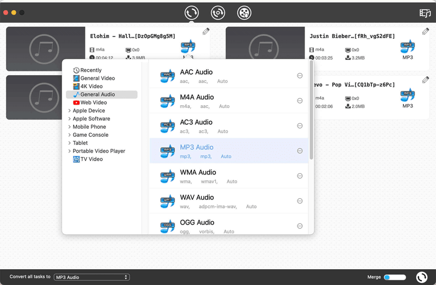
Task: Expand the Game Console category
Action: click(x=69, y=135)
